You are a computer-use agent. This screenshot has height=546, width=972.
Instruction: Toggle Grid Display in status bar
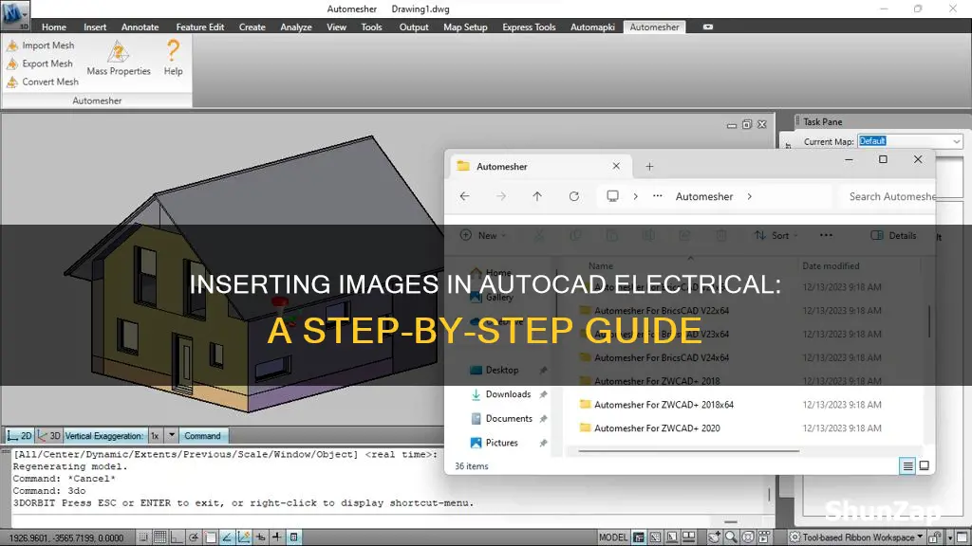(x=159, y=537)
